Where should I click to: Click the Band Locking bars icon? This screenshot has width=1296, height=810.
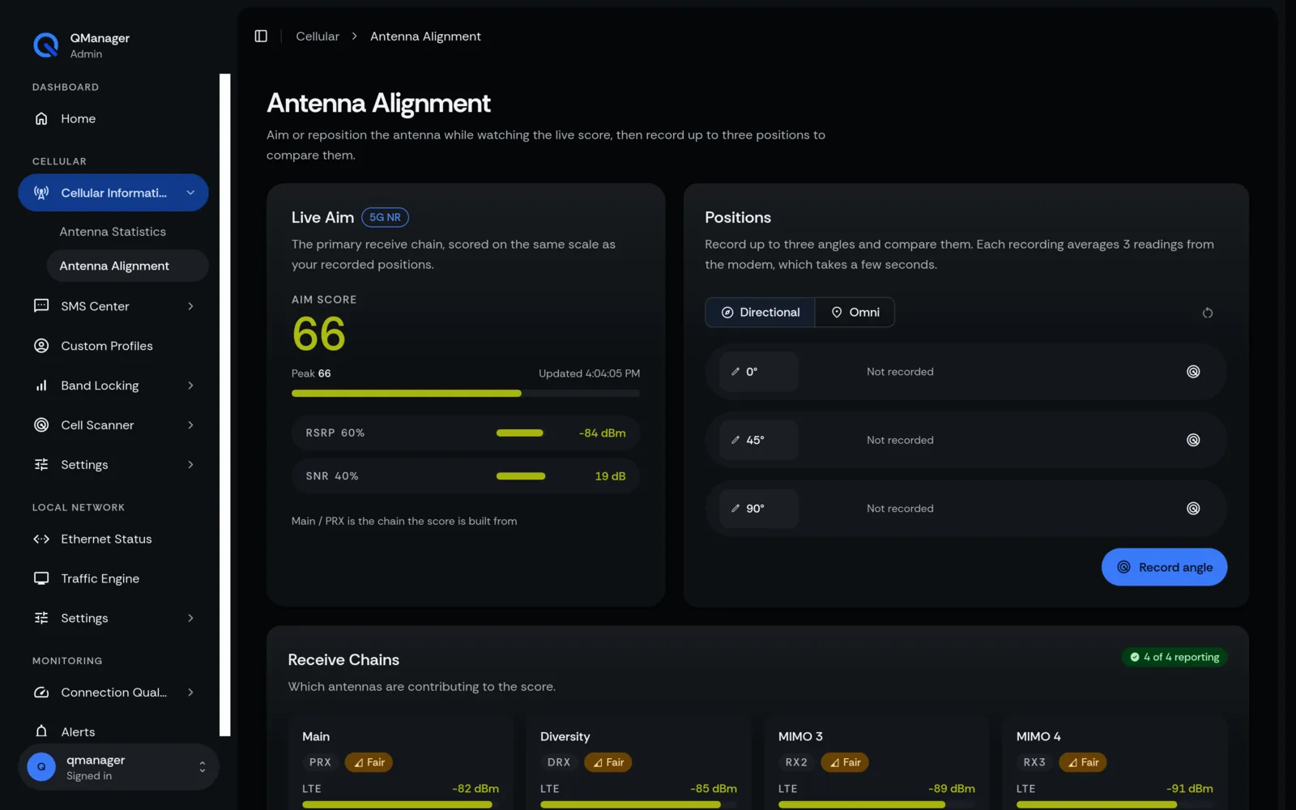click(41, 386)
